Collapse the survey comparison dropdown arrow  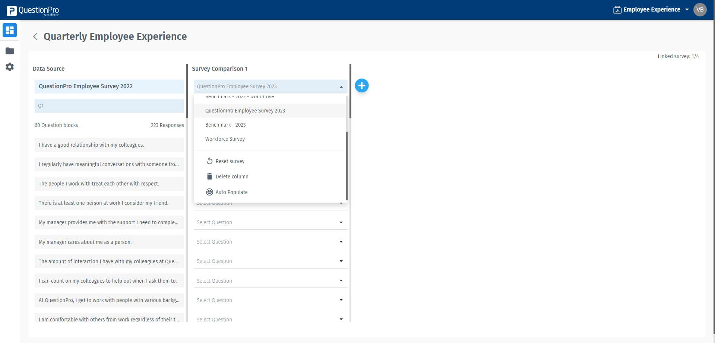341,87
